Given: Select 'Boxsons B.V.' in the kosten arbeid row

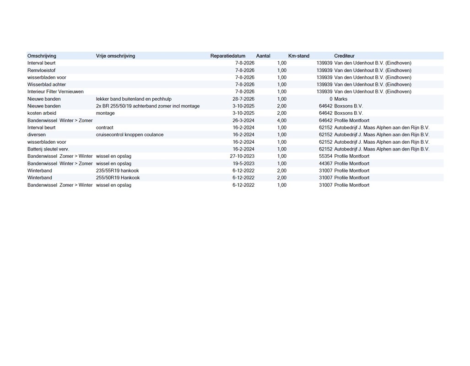Looking at the screenshot, I should pyautogui.click(x=349, y=113).
